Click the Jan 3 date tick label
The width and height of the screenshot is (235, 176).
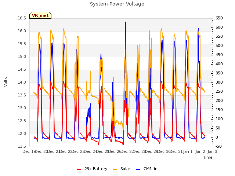(212, 151)
